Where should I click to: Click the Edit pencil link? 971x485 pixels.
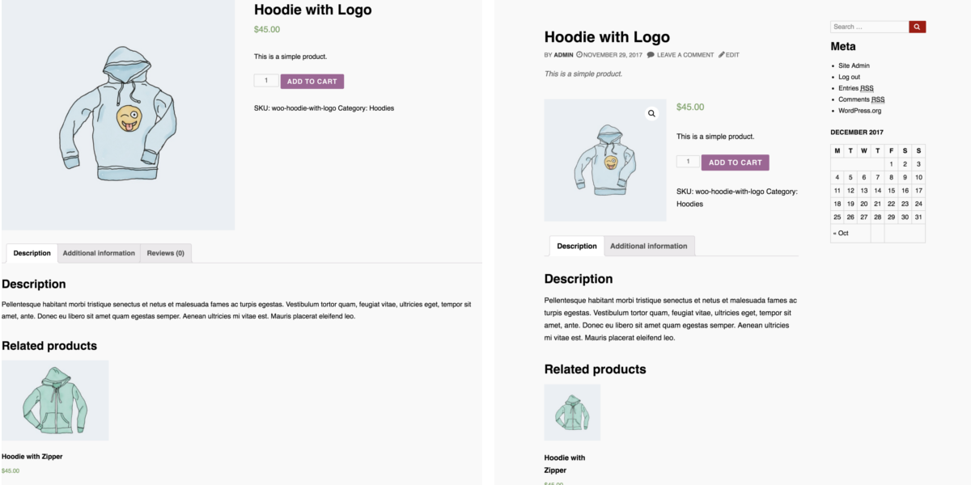coord(728,55)
